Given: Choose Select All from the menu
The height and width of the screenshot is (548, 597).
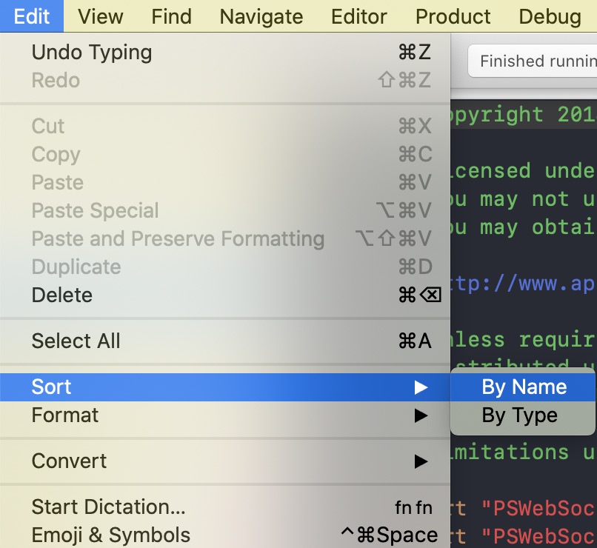Looking at the screenshot, I should (225, 341).
